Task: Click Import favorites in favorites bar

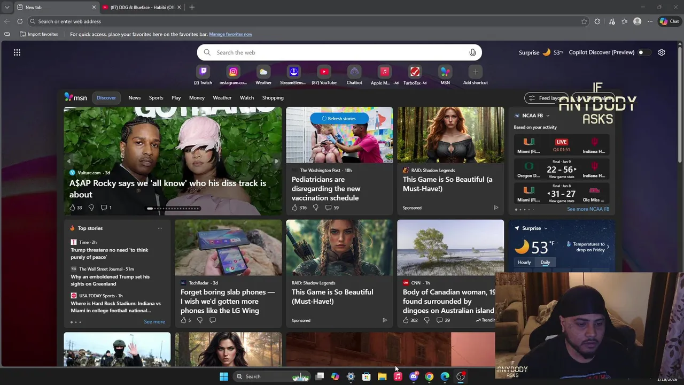Action: tap(38, 34)
